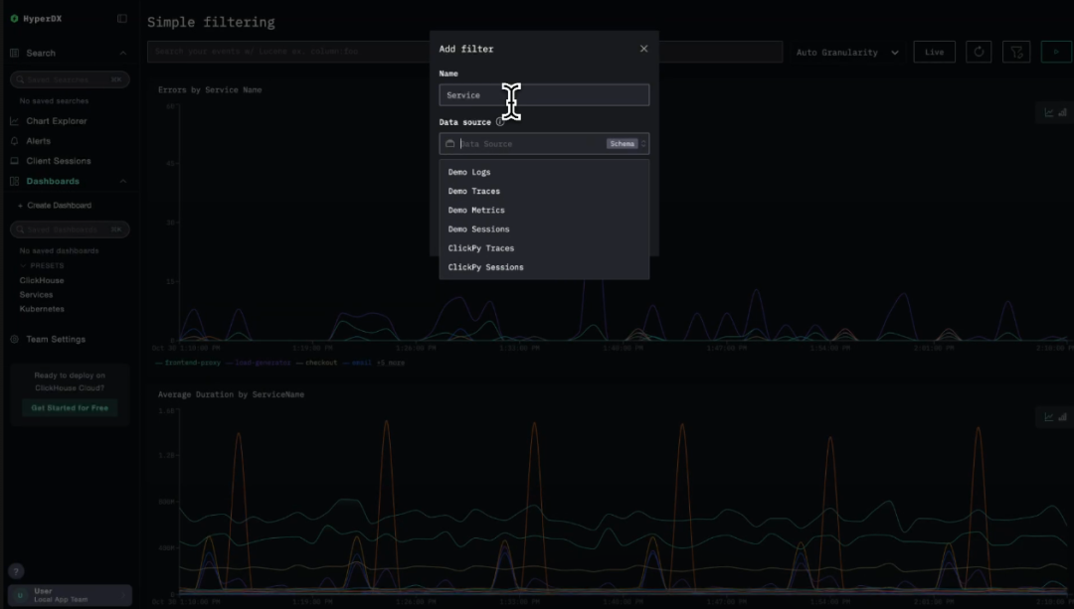Click the Team Settings gear icon
The width and height of the screenshot is (1074, 609).
(x=14, y=340)
